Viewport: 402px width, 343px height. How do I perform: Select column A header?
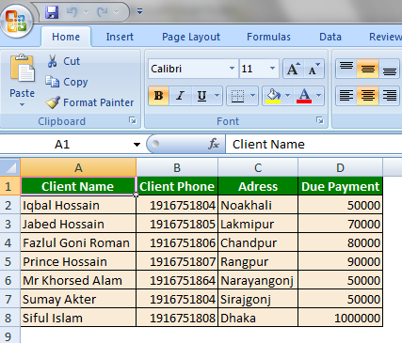click(x=78, y=167)
